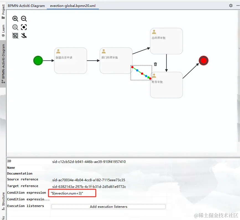Click arrow from 创建出差申请 to 部门经理审批
The width and height of the screenshot is (240, 220).
click(x=93, y=60)
